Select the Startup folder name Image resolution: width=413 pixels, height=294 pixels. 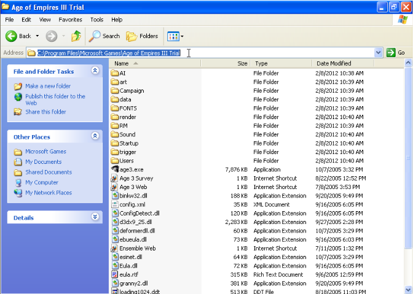click(x=129, y=144)
